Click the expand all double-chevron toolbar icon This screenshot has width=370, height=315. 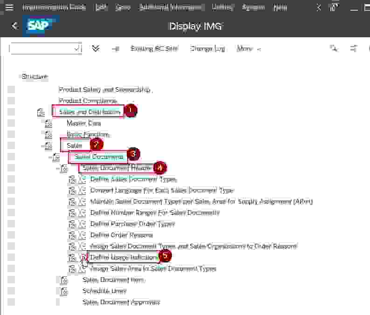click(96, 48)
